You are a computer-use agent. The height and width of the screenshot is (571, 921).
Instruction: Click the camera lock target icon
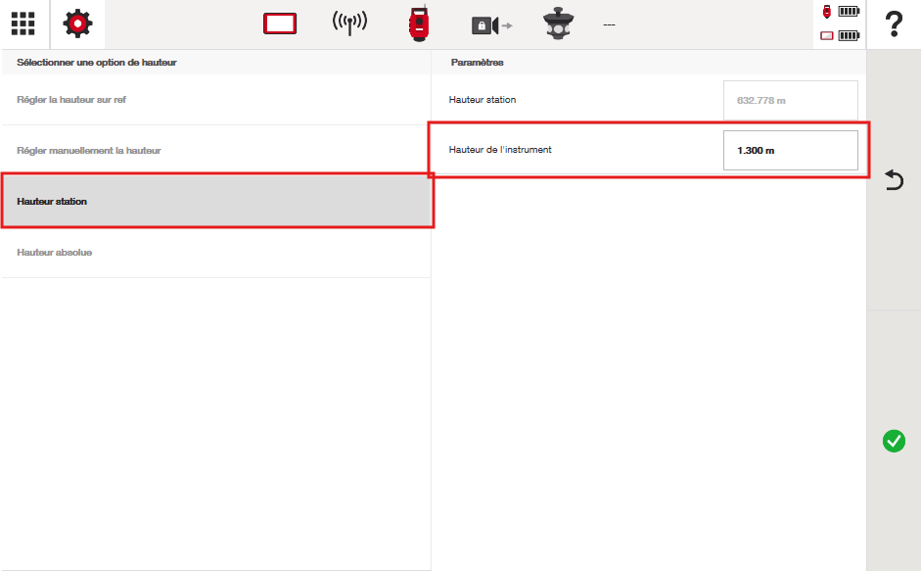(489, 24)
